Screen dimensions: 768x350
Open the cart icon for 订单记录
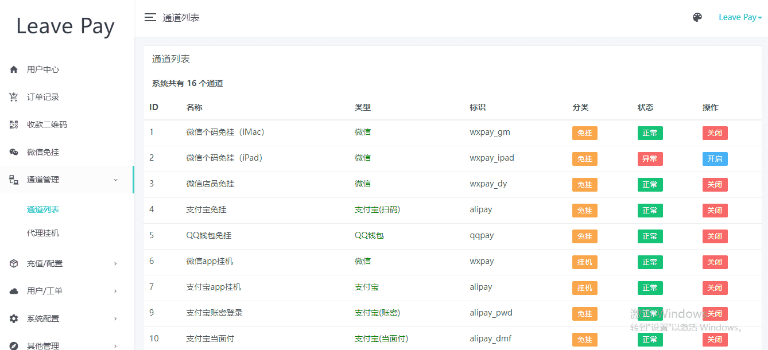pos(14,97)
